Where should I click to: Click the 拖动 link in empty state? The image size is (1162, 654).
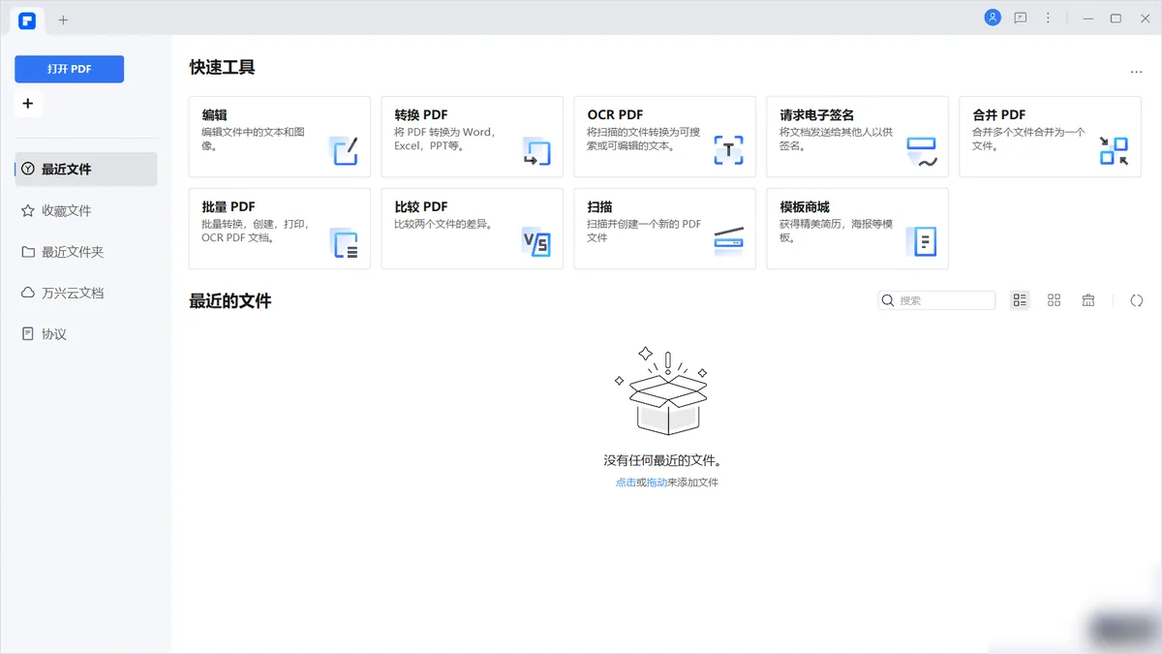[657, 483]
